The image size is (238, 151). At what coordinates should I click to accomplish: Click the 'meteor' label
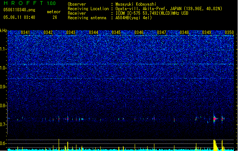pyautogui.click(x=54, y=12)
